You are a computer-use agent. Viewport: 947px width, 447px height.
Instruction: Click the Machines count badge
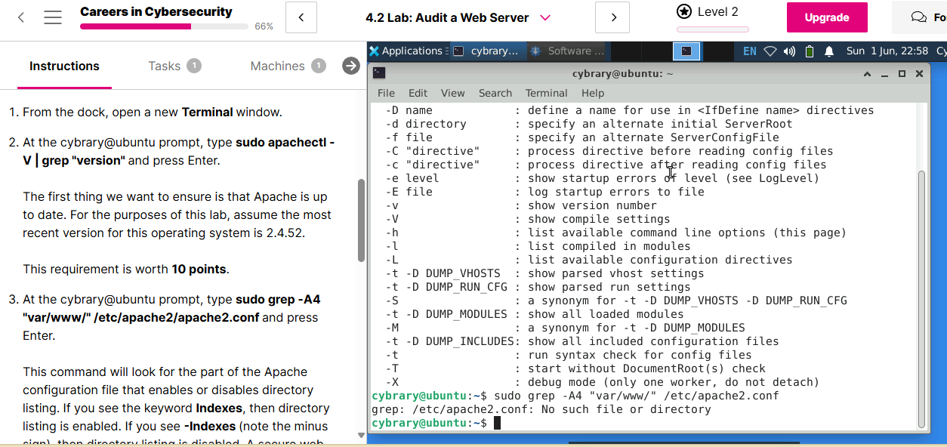[x=319, y=66]
